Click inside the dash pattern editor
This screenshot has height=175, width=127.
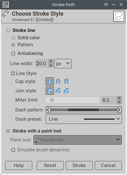(x=84, y=110)
